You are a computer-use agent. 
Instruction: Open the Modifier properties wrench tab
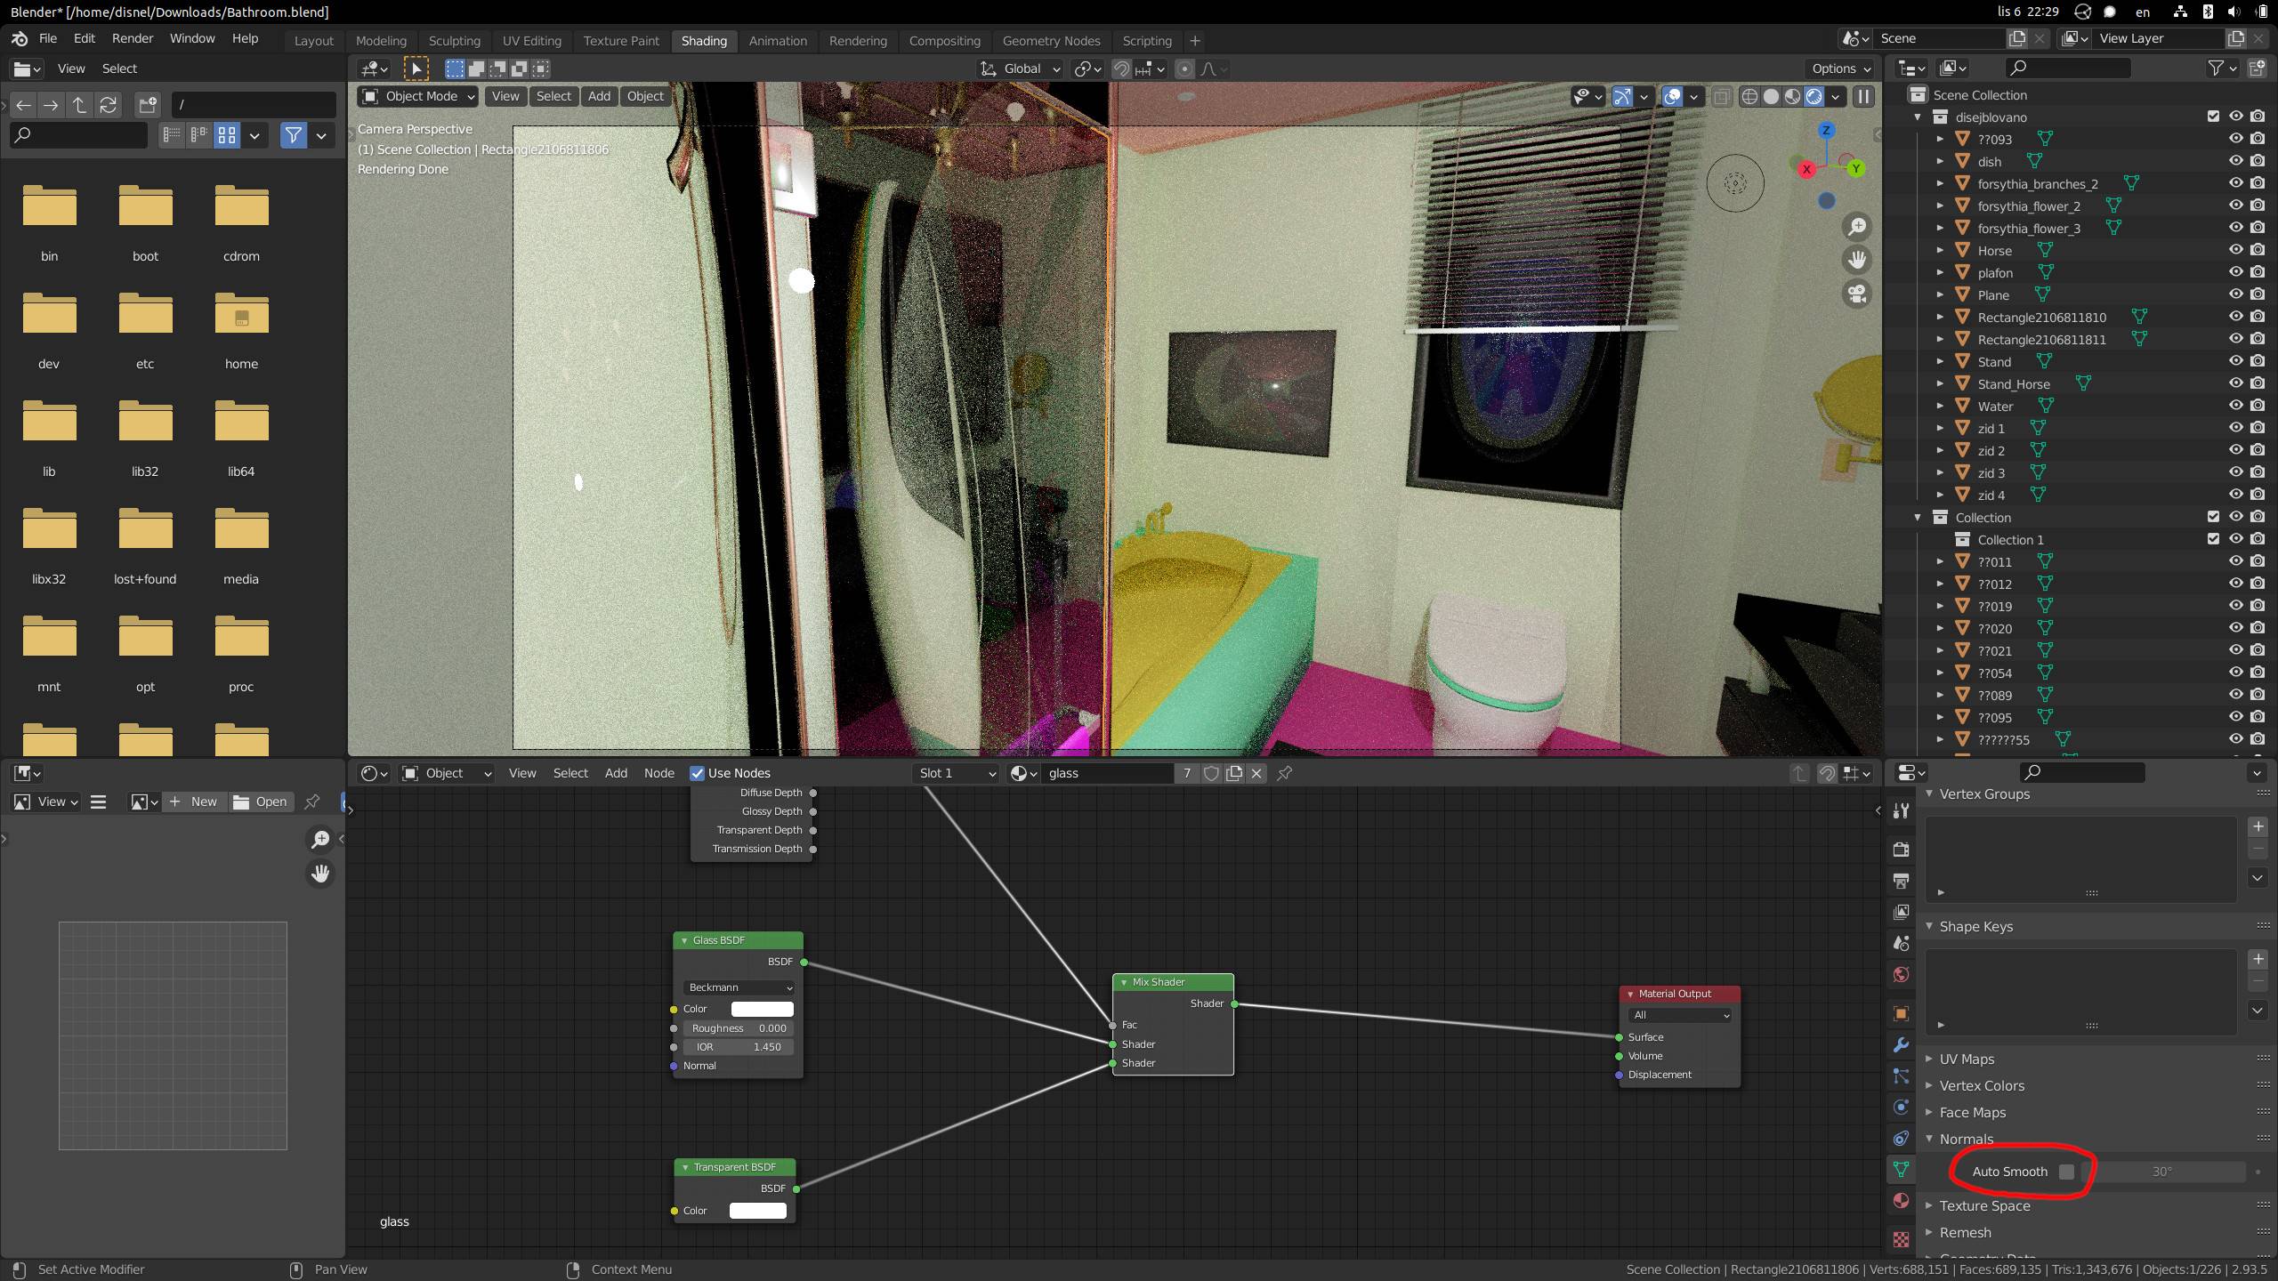pos(1901,1044)
